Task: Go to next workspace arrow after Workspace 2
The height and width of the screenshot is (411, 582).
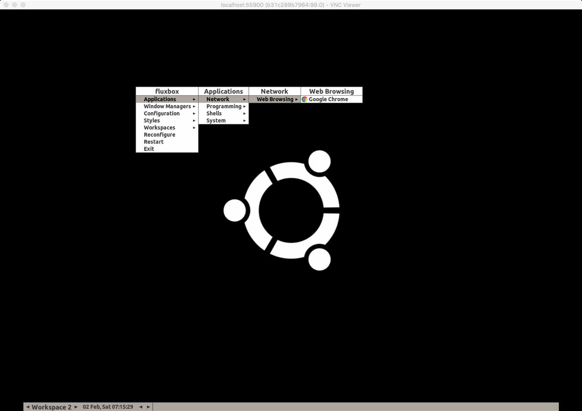Action: point(76,407)
